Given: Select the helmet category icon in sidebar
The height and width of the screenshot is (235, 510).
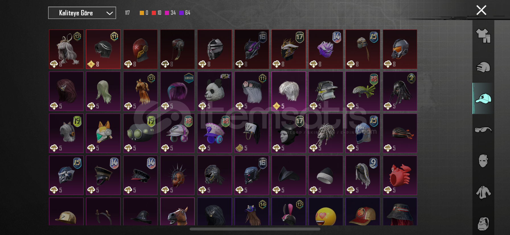Looking at the screenshot, I should coord(483,67).
